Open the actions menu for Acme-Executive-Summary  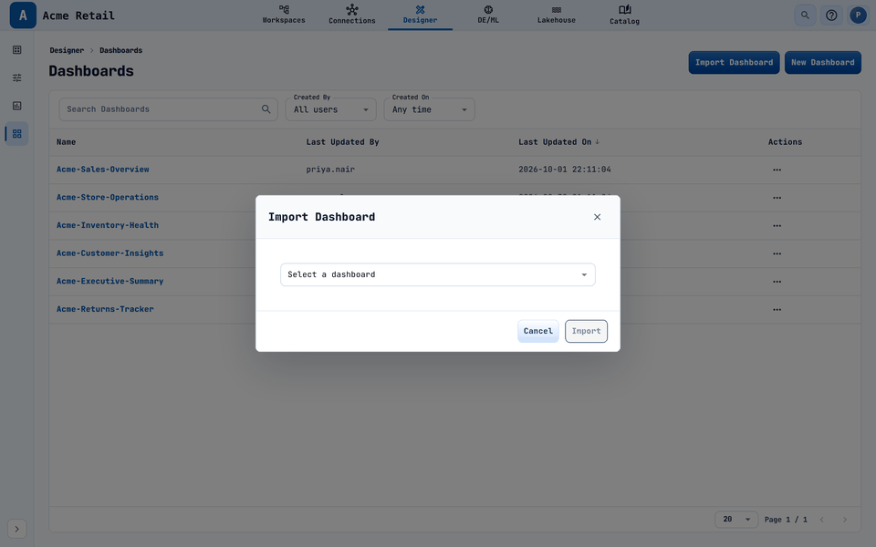777,282
